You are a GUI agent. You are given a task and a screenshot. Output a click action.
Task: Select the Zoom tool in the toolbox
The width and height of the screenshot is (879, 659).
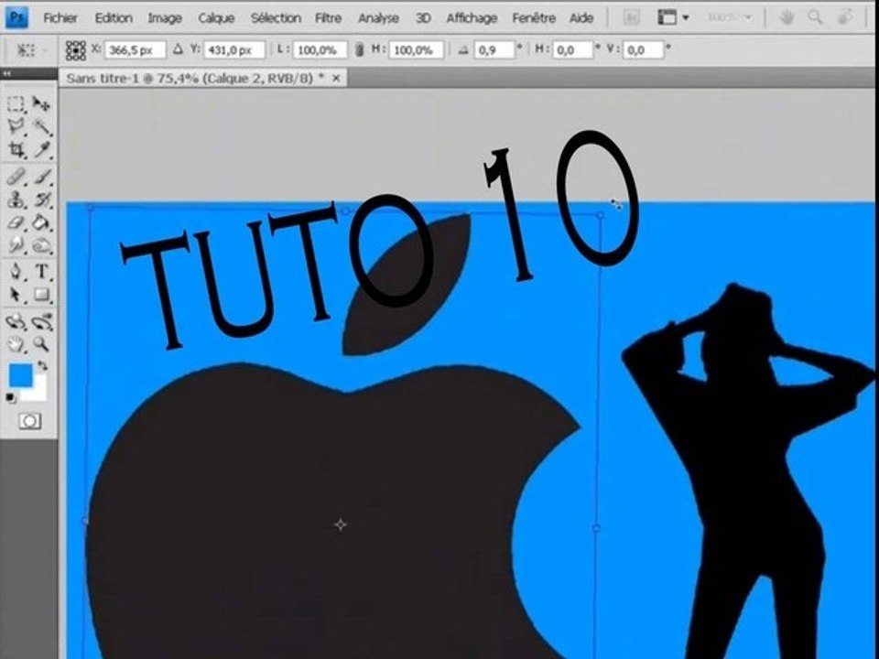point(42,343)
